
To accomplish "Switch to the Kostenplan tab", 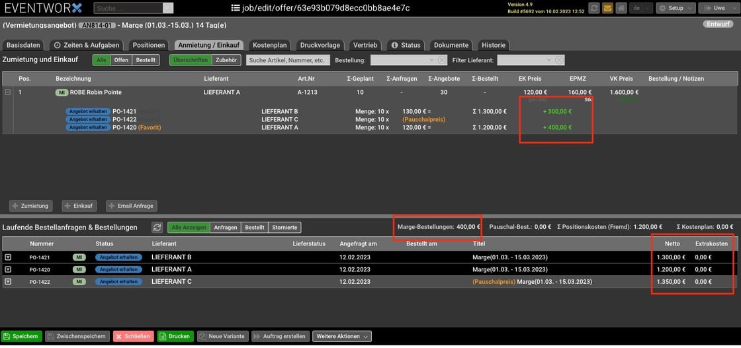I will 269,45.
